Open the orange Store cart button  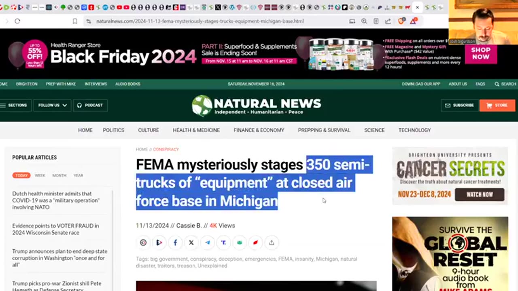point(497,105)
